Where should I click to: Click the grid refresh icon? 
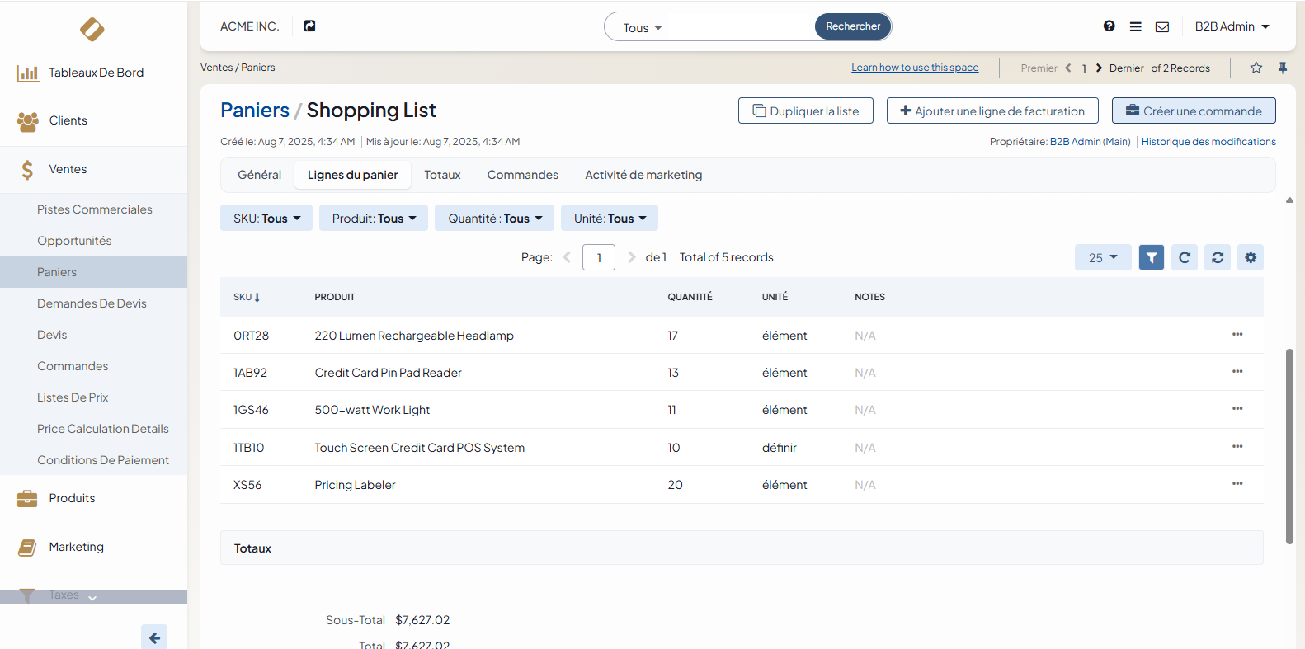[x=1185, y=257]
